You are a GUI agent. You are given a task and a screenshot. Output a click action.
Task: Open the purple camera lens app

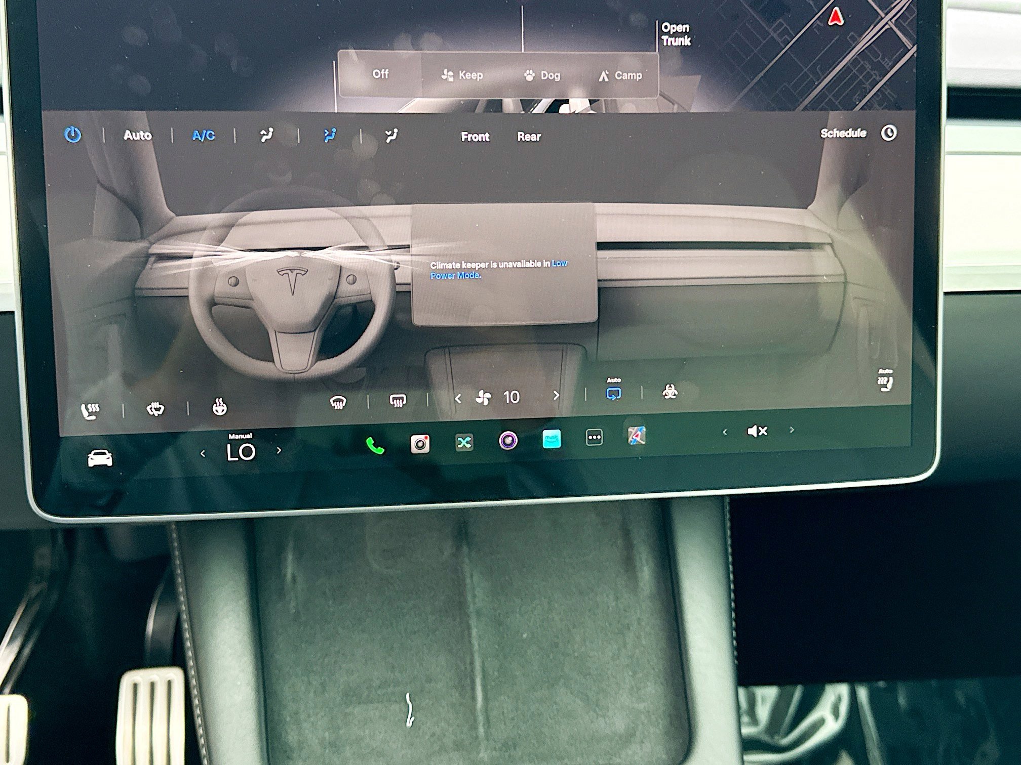coord(508,440)
